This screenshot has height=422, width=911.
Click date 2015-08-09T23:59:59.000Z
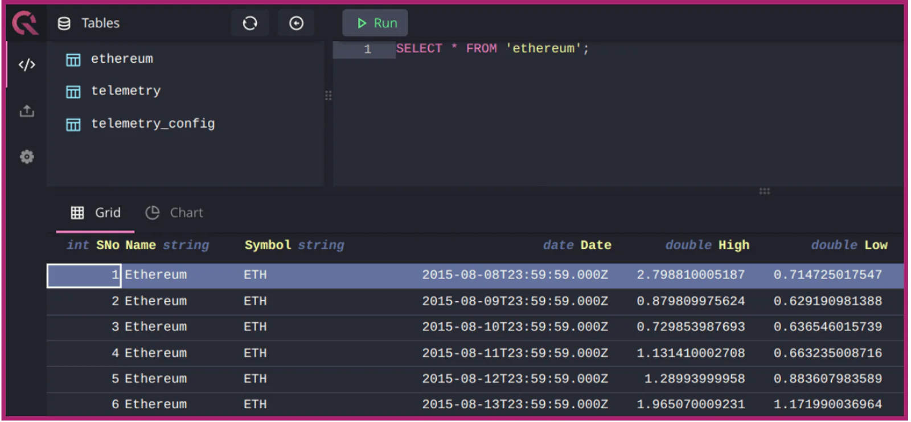click(x=515, y=301)
